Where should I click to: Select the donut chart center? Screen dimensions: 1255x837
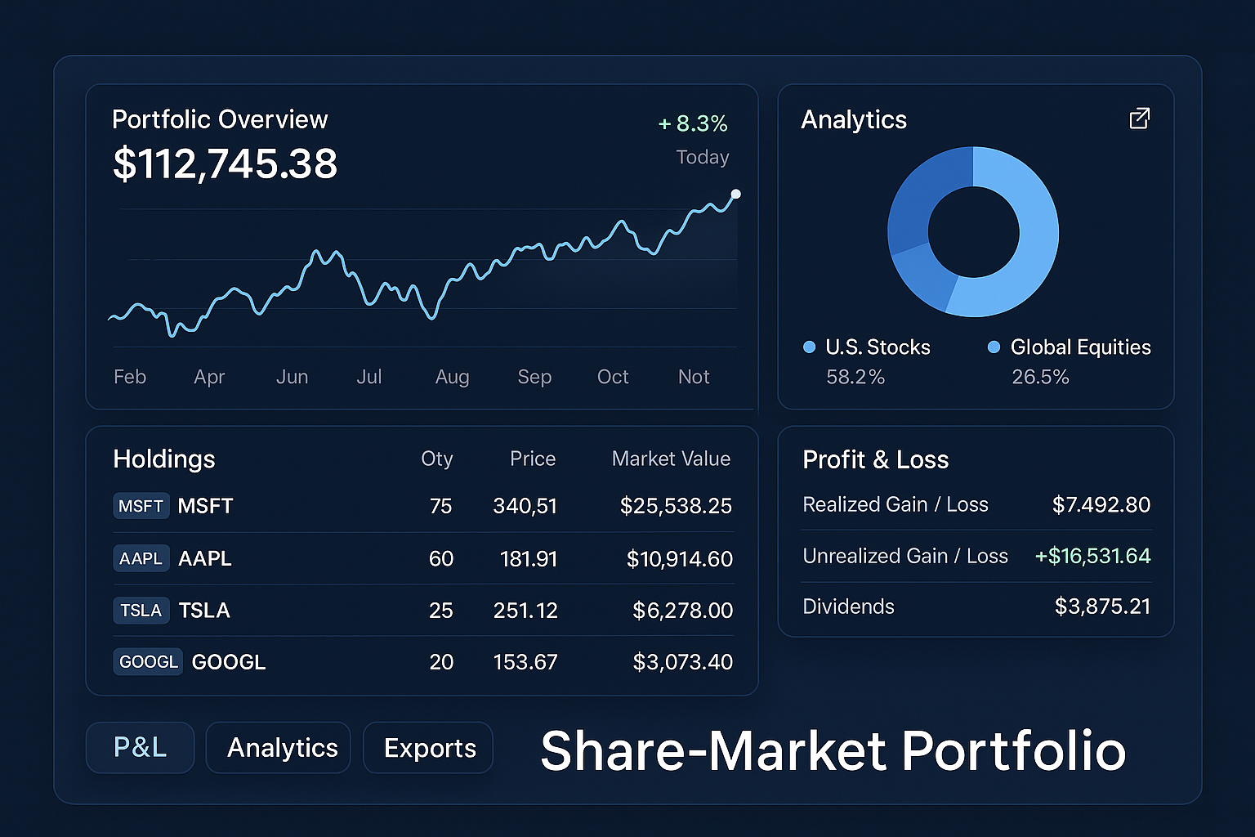pos(972,232)
